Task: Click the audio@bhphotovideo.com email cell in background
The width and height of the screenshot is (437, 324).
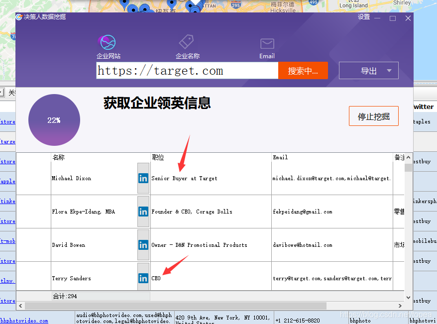Action: click(124, 318)
